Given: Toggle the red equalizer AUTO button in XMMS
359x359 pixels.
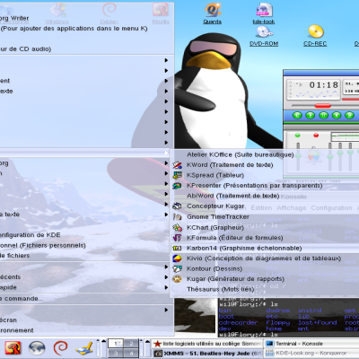Looking at the screenshot, I should pos(316,136).
